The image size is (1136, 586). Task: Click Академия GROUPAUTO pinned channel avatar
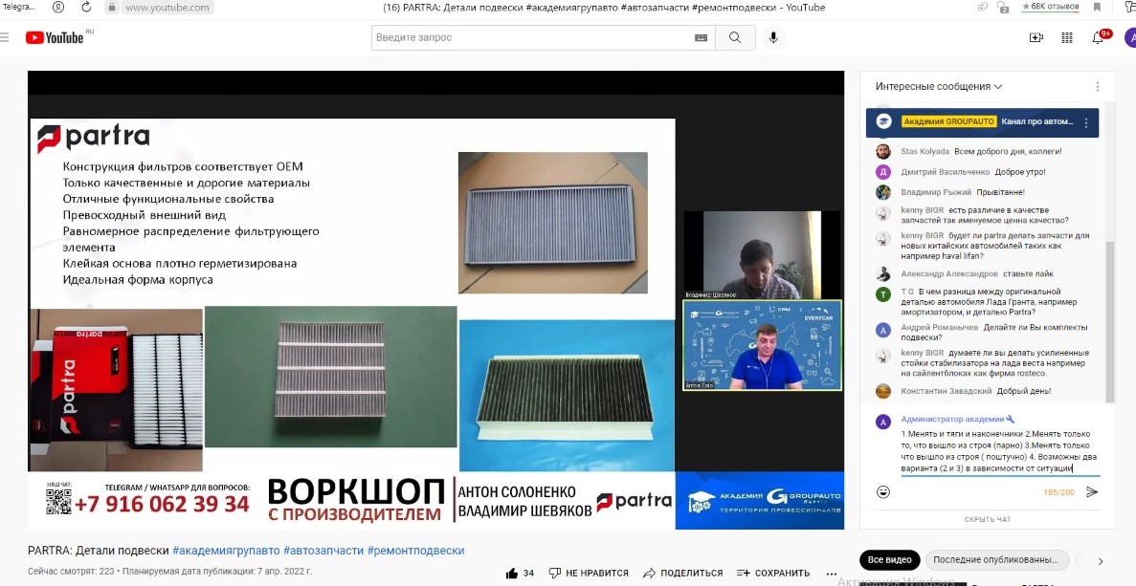pyautogui.click(x=883, y=121)
